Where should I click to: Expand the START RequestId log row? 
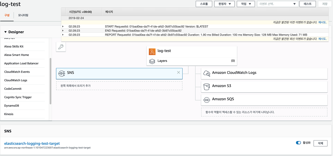(x=63, y=27)
